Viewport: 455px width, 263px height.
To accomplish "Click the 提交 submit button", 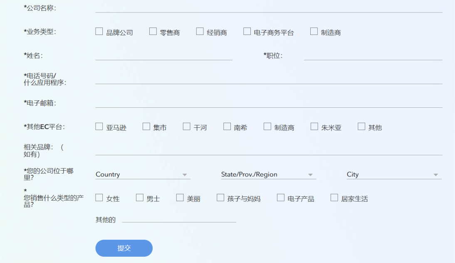I will 124,248.
